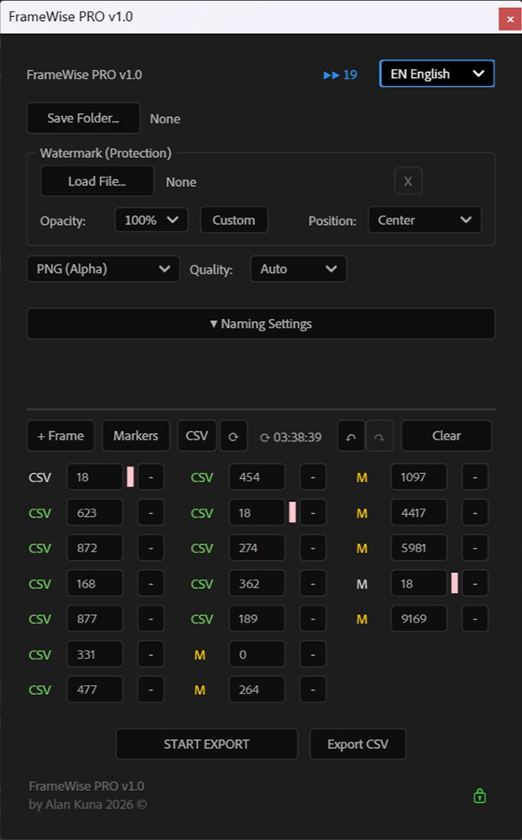The height and width of the screenshot is (840, 522).
Task: Remove the marker frame 1097 entry
Action: [x=475, y=476]
